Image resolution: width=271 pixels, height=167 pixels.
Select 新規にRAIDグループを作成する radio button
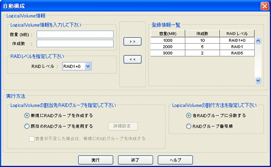pos(27,116)
